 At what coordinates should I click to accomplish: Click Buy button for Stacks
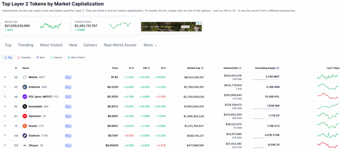click(68, 126)
